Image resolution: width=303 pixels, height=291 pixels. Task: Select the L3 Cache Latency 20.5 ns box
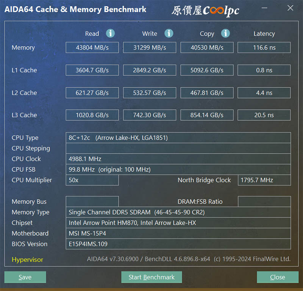(264, 115)
